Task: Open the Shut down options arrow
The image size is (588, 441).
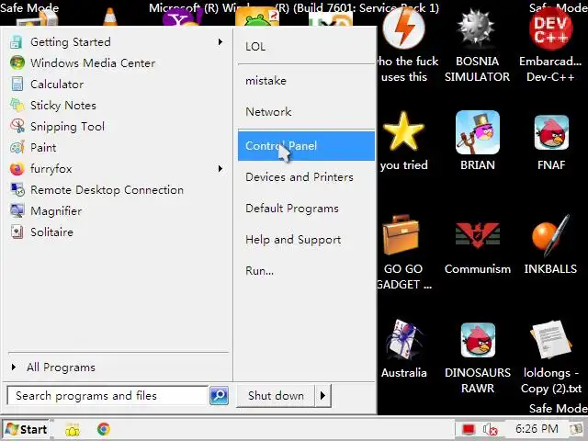Action: [322, 395]
